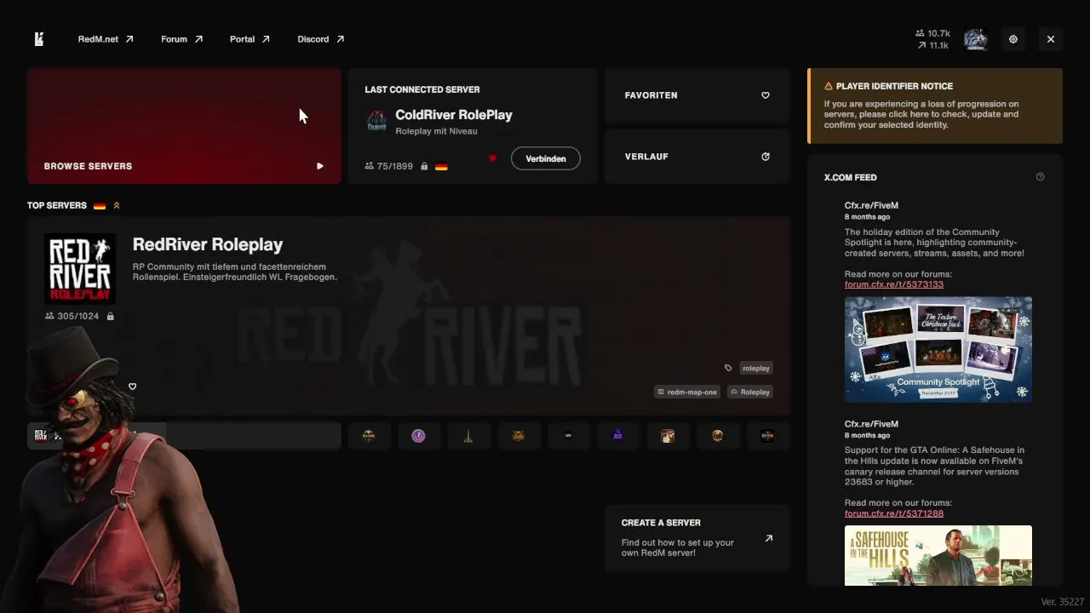This screenshot has width=1090, height=613.
Task: Expand the Top Servers region chevron
Action: click(117, 206)
